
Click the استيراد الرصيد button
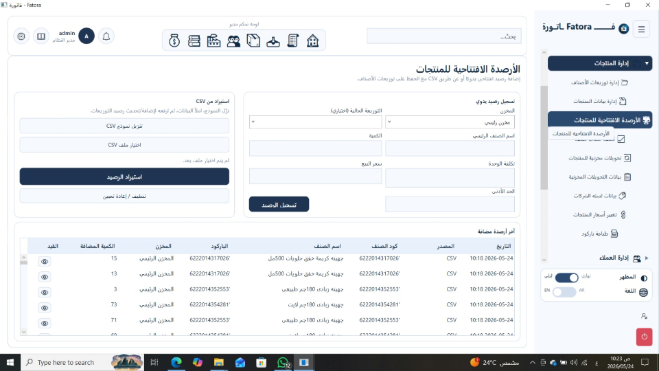pos(124,177)
